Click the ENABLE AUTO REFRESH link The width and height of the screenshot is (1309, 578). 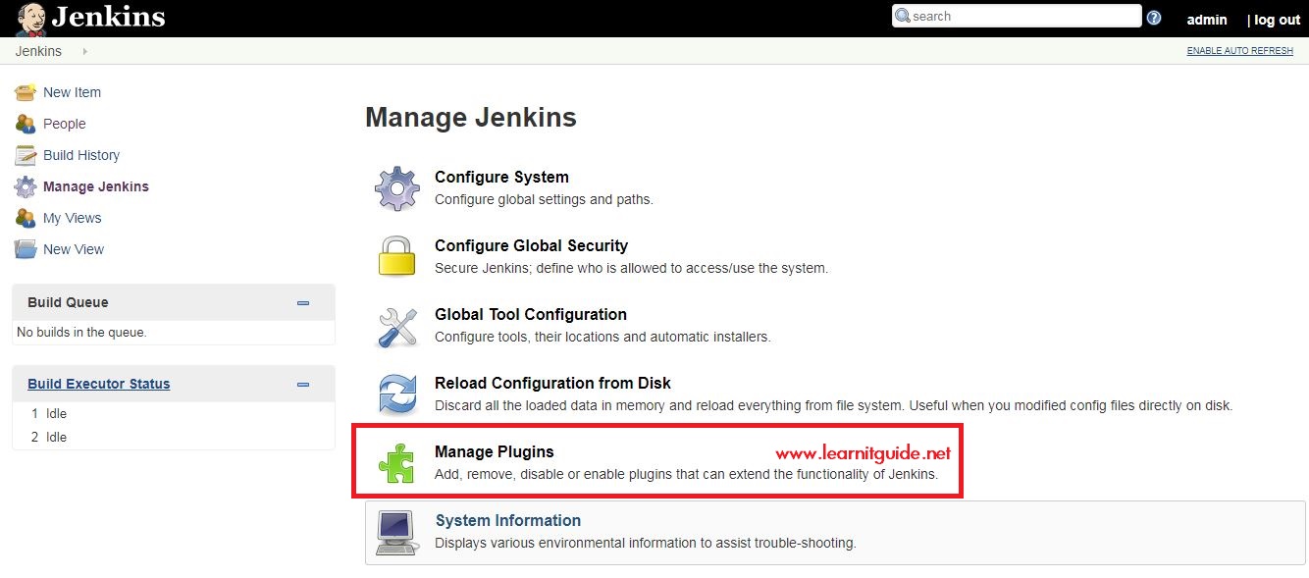point(1239,50)
